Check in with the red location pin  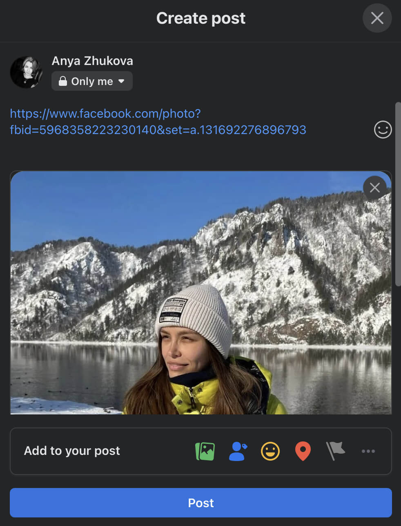(303, 451)
